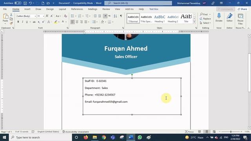Click Increase Font Size icon

click(47, 16)
